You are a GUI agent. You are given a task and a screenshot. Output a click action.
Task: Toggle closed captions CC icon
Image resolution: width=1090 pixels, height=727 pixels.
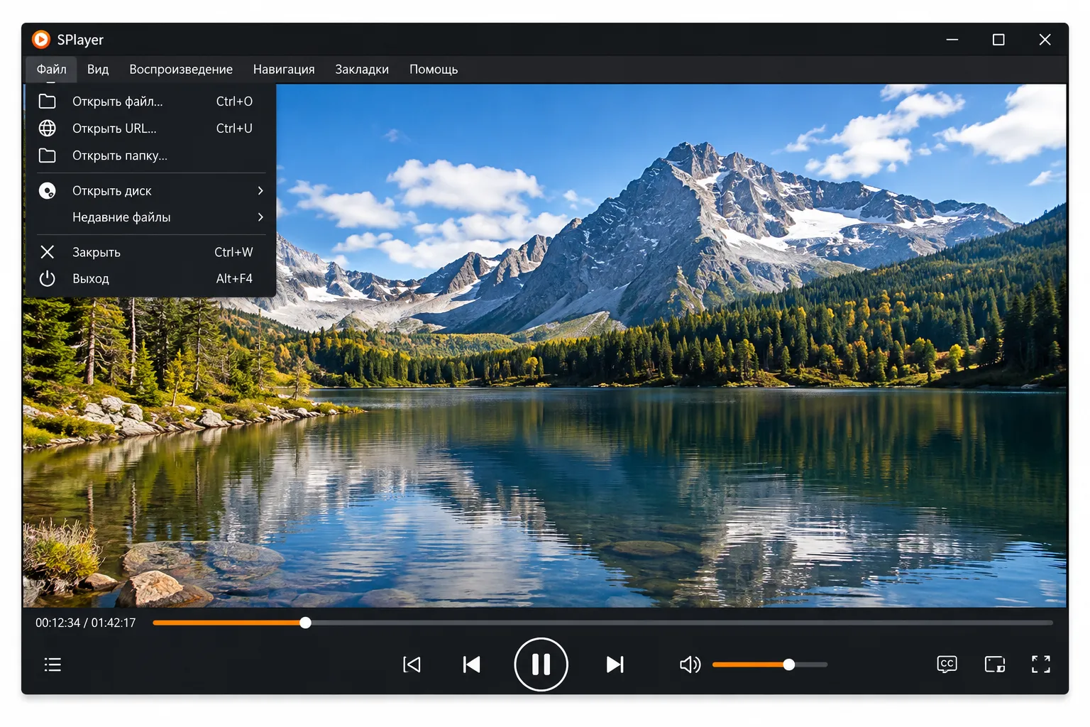tap(947, 665)
